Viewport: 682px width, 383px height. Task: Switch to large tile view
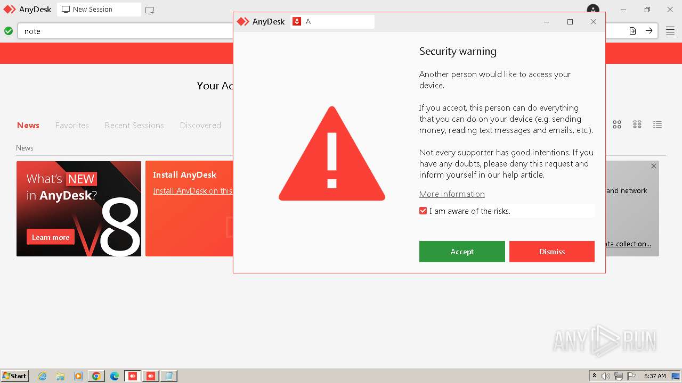point(617,124)
